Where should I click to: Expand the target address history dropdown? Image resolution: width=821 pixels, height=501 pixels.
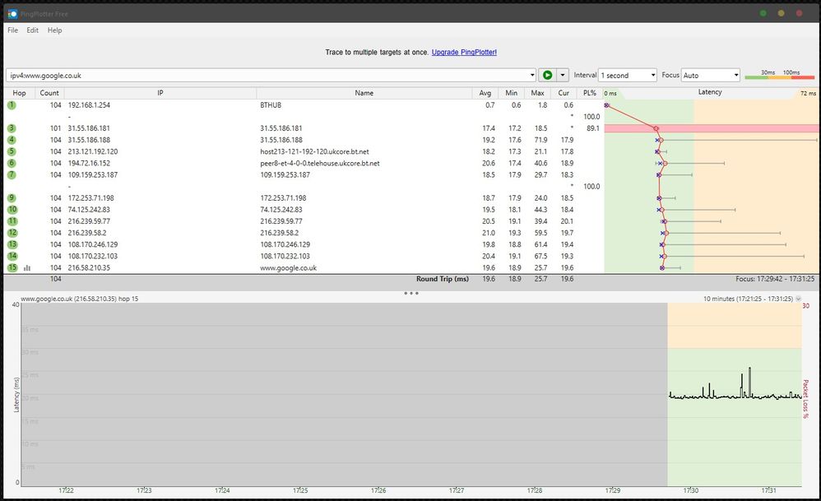tap(531, 75)
